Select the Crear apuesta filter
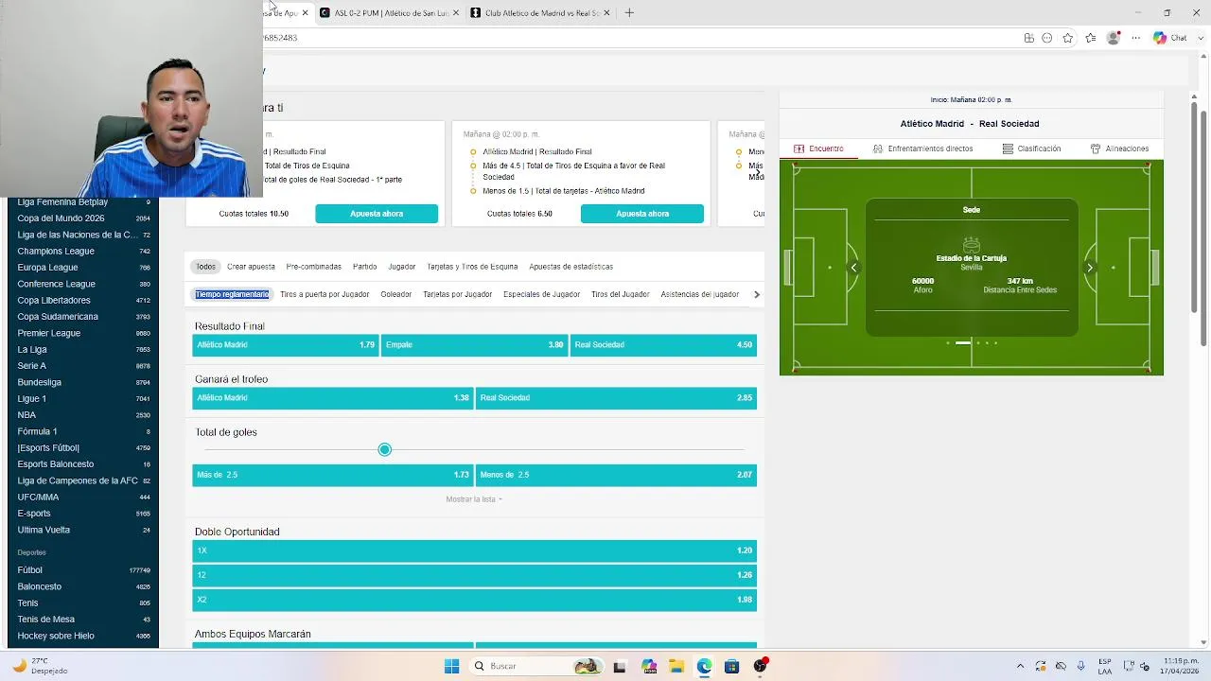Image resolution: width=1211 pixels, height=681 pixels. pyautogui.click(x=251, y=267)
